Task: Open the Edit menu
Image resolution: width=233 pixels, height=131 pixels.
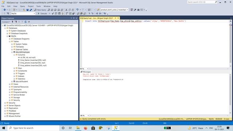Action: (x=9, y=6)
